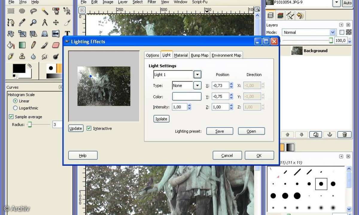The width and height of the screenshot is (359, 215).
Task: Select the Smudge tool
Action: coord(45,56)
